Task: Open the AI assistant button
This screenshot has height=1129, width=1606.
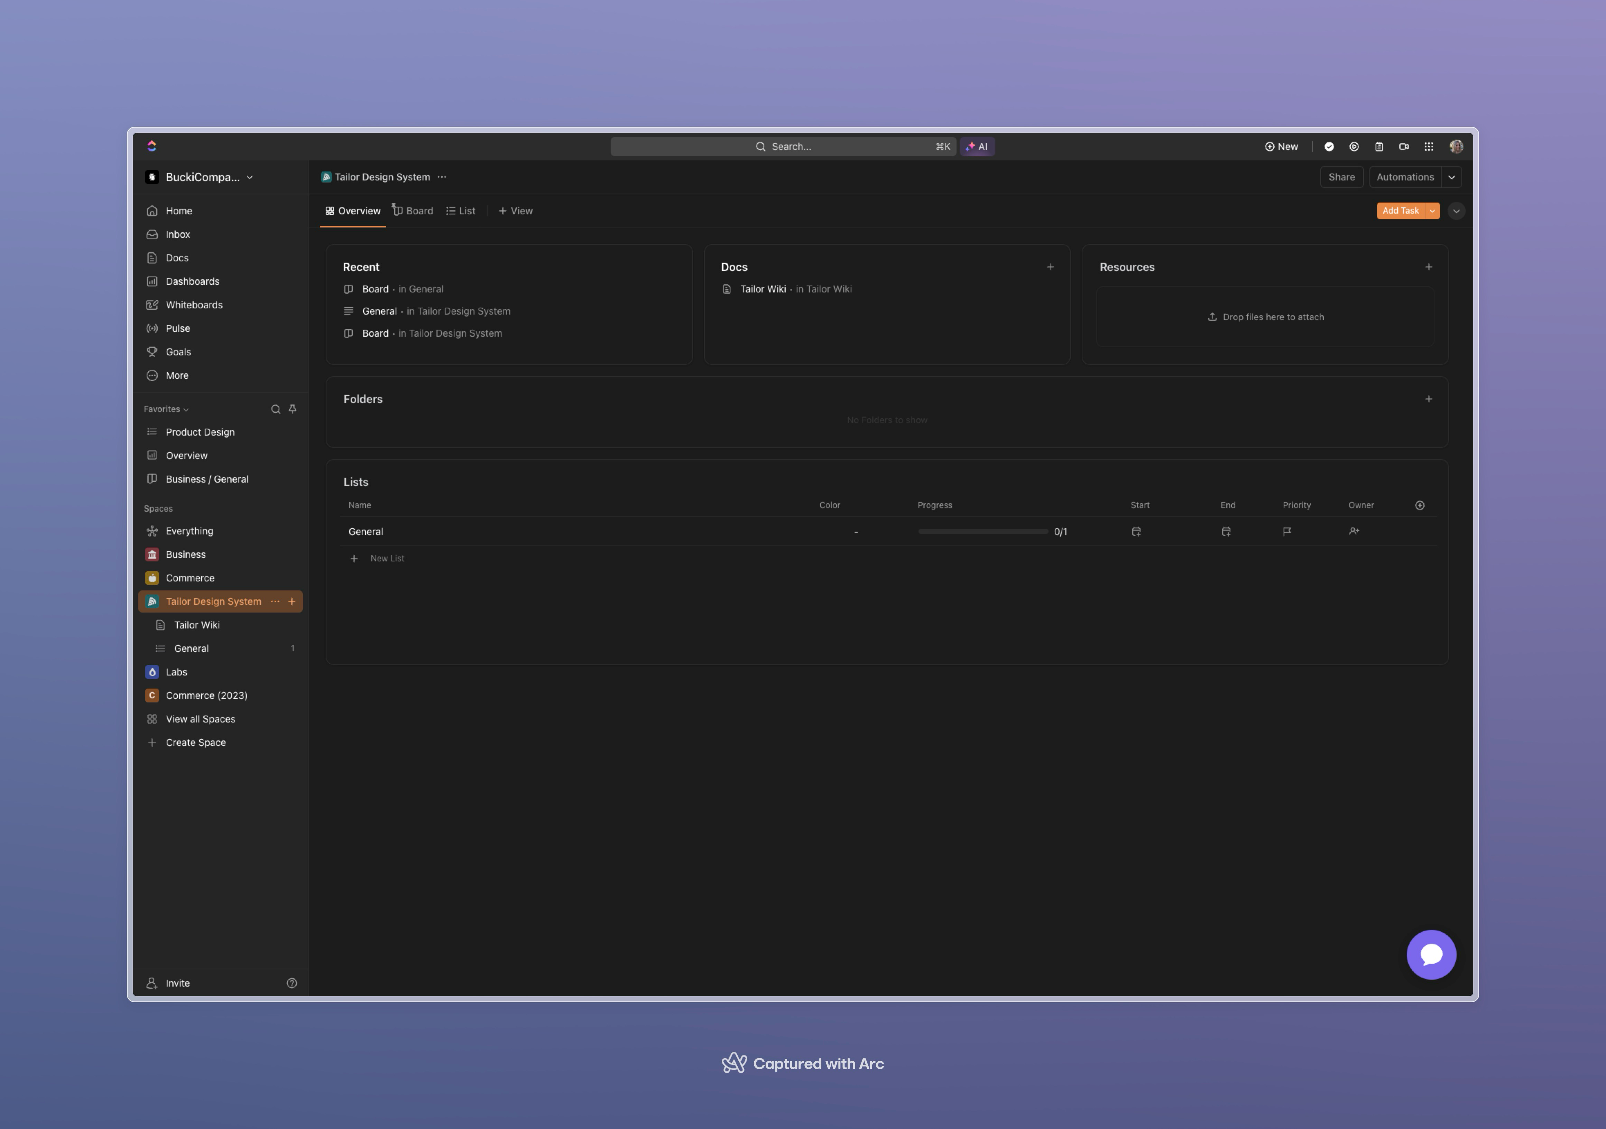Action: tap(977, 147)
